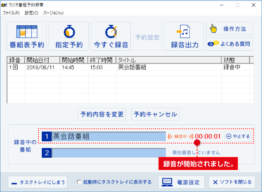Click the X icon in ソフトを閉じる
Viewport: 262px width, 192px height.
coord(215,182)
